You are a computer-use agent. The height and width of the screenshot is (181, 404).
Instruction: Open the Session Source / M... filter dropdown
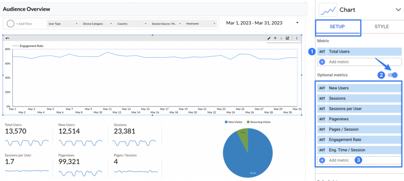pos(166,24)
